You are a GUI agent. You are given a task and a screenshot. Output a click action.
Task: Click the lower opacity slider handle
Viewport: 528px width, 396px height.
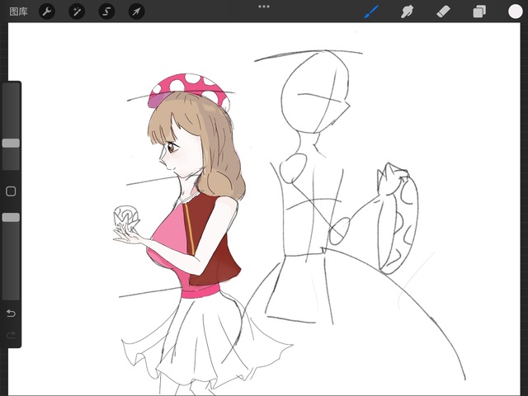[11, 217]
